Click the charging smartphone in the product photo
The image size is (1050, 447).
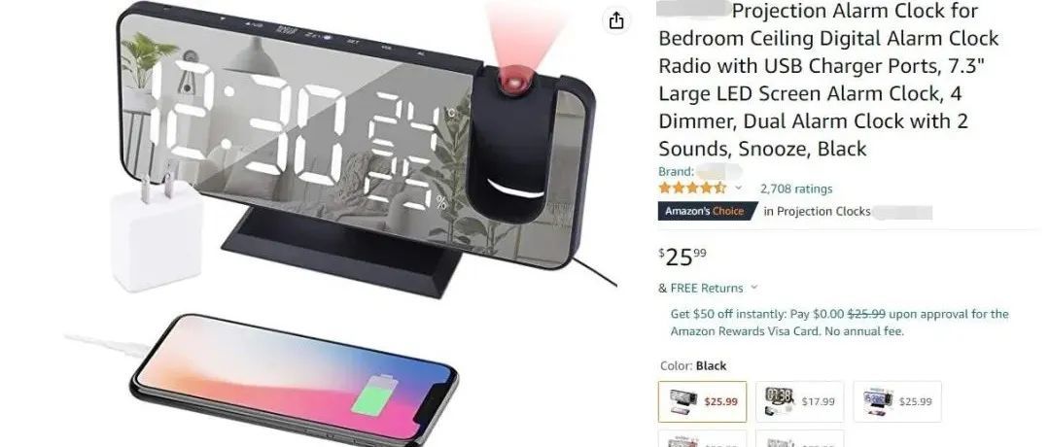click(x=295, y=380)
